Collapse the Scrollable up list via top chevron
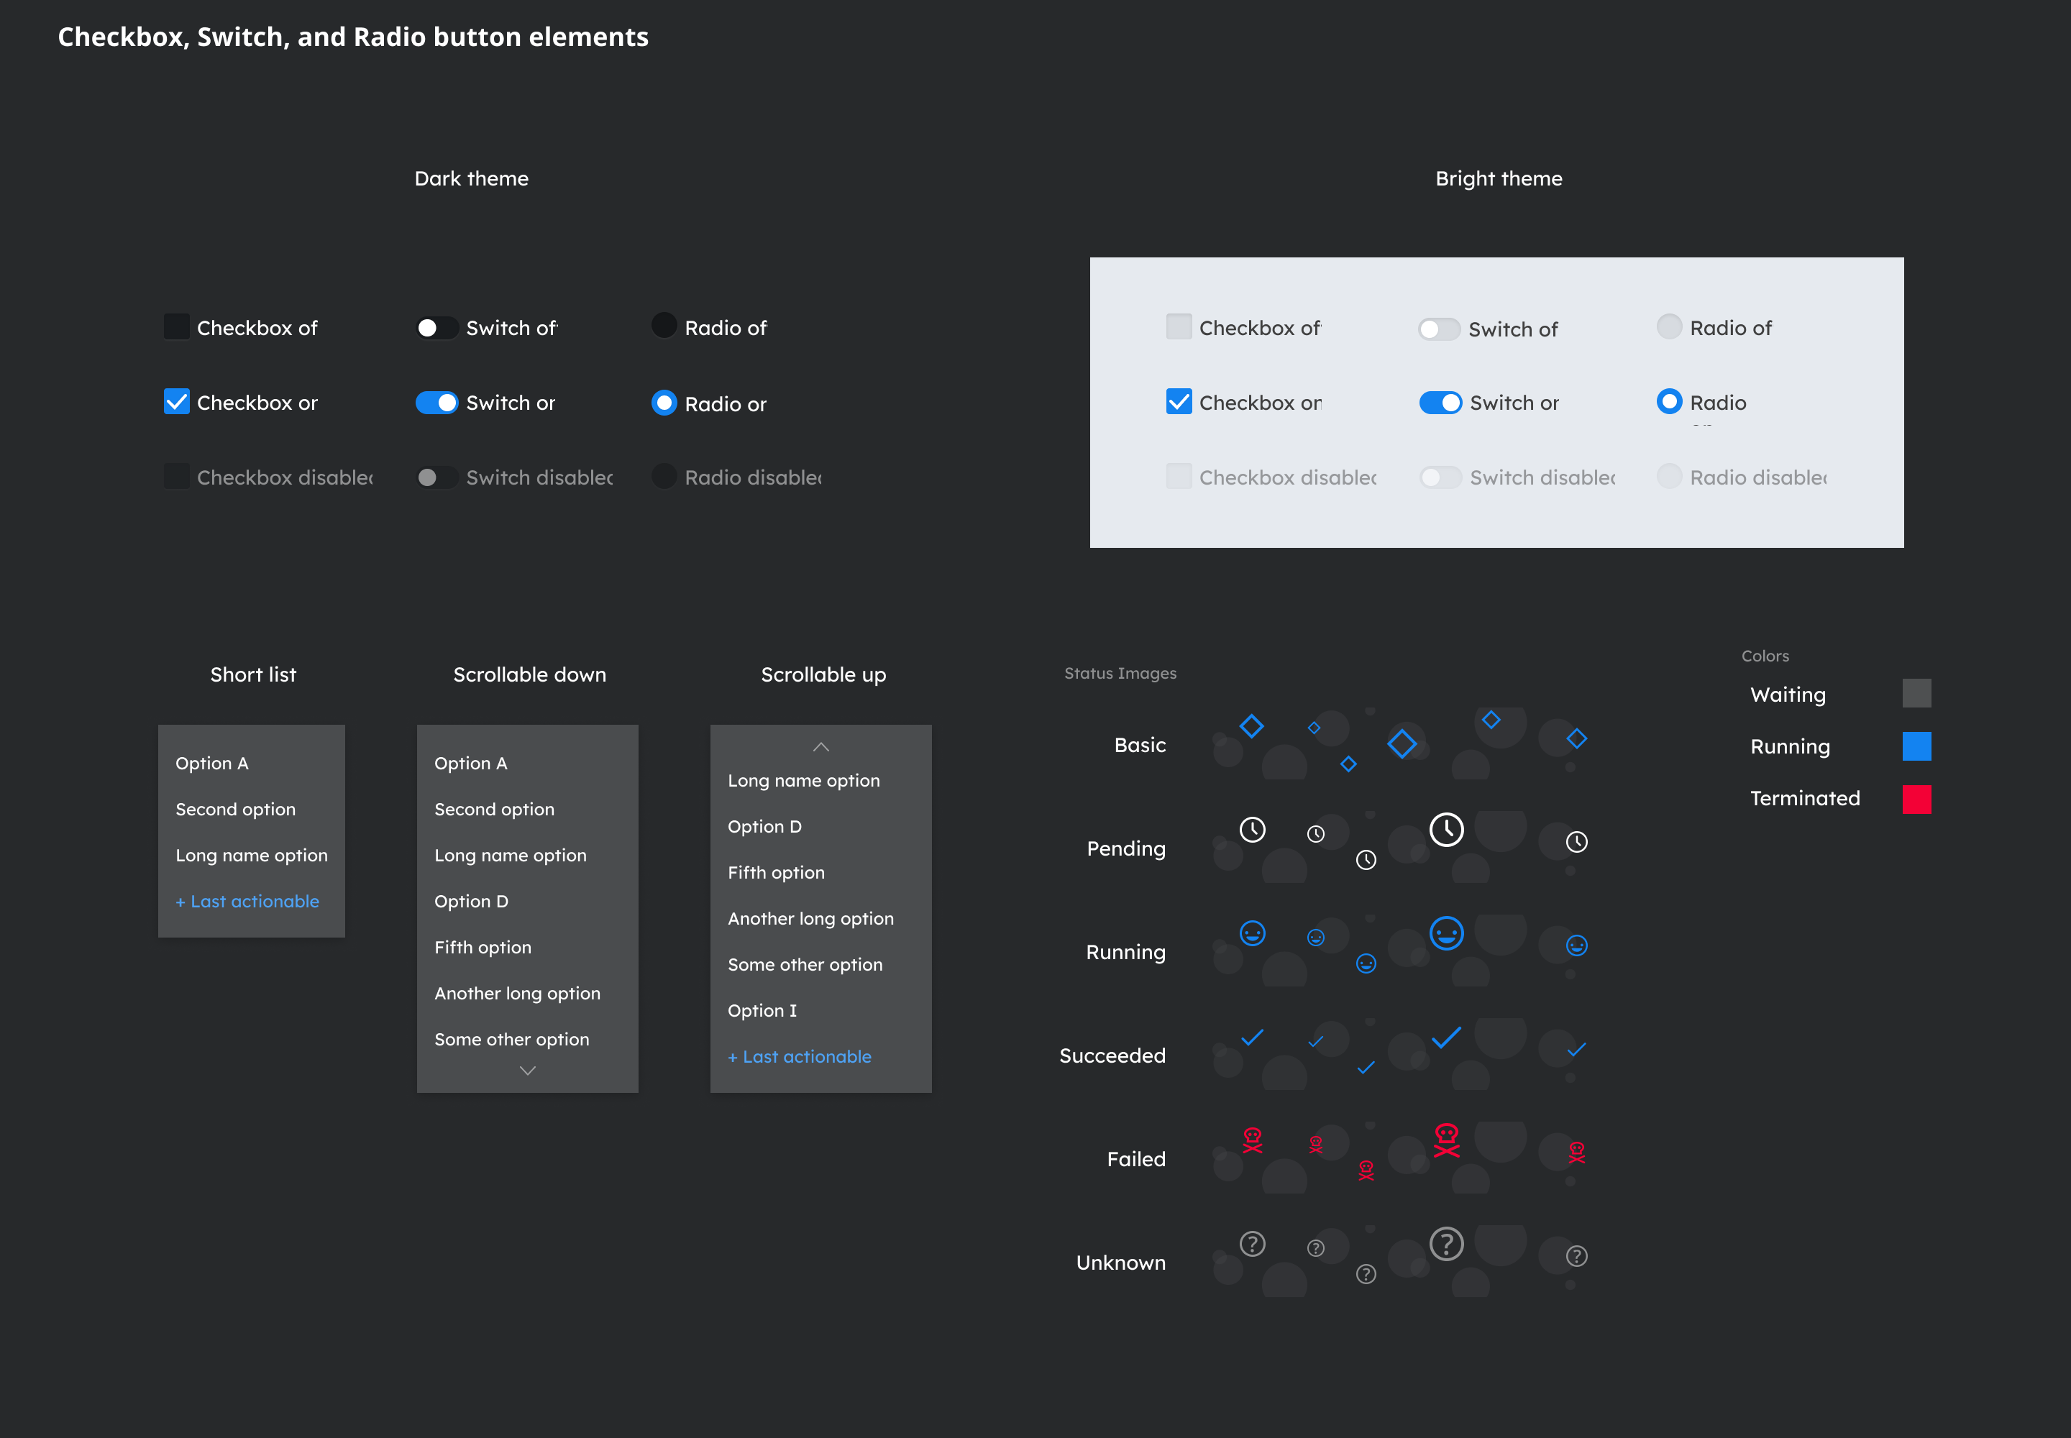 820,747
